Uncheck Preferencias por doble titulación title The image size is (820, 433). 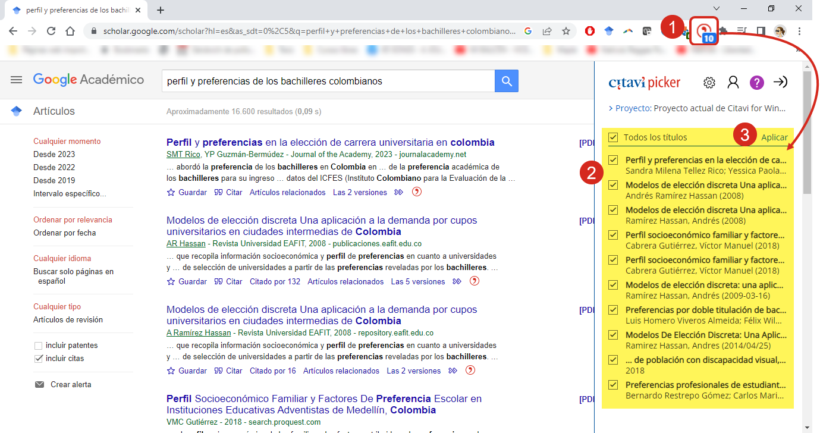pyautogui.click(x=613, y=310)
